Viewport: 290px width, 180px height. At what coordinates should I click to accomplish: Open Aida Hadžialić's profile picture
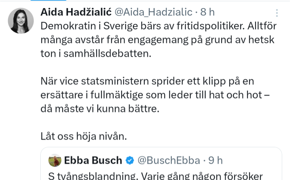21,21
